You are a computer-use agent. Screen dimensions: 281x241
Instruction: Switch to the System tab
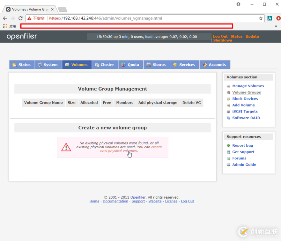(x=48, y=65)
